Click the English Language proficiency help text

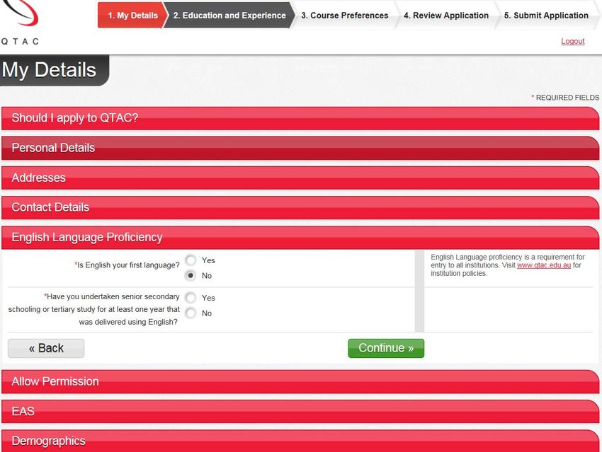pyautogui.click(x=508, y=265)
